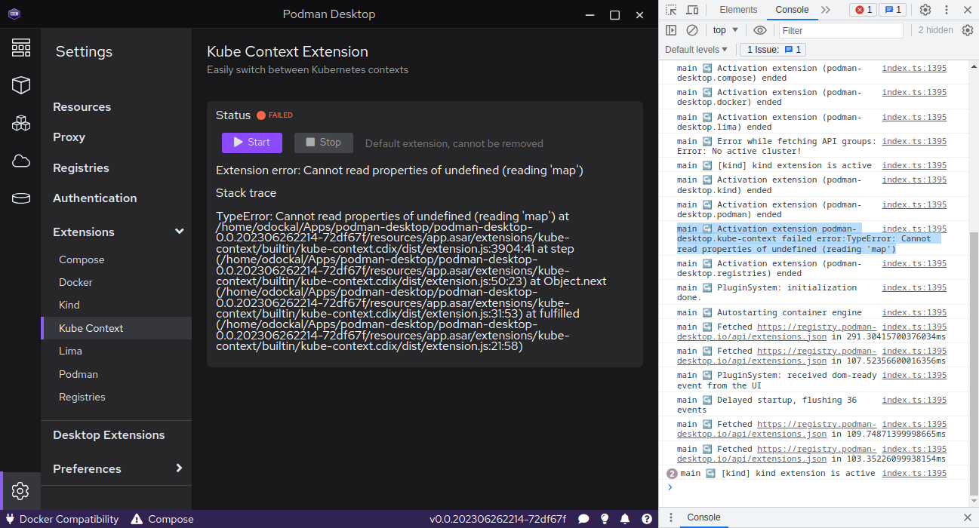The image size is (979, 528).
Task: Click the disabled Stop button
Action: click(x=323, y=143)
